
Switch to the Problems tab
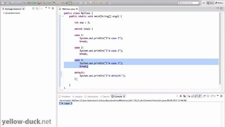pos(65,96)
